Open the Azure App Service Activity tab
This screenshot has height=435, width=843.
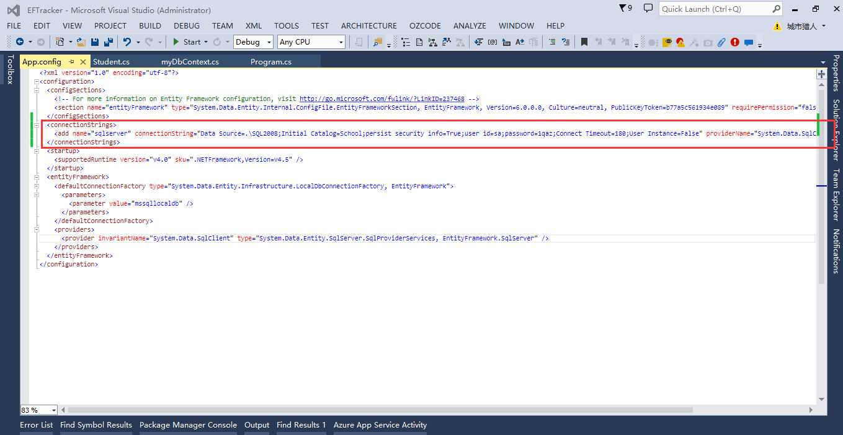(x=380, y=425)
